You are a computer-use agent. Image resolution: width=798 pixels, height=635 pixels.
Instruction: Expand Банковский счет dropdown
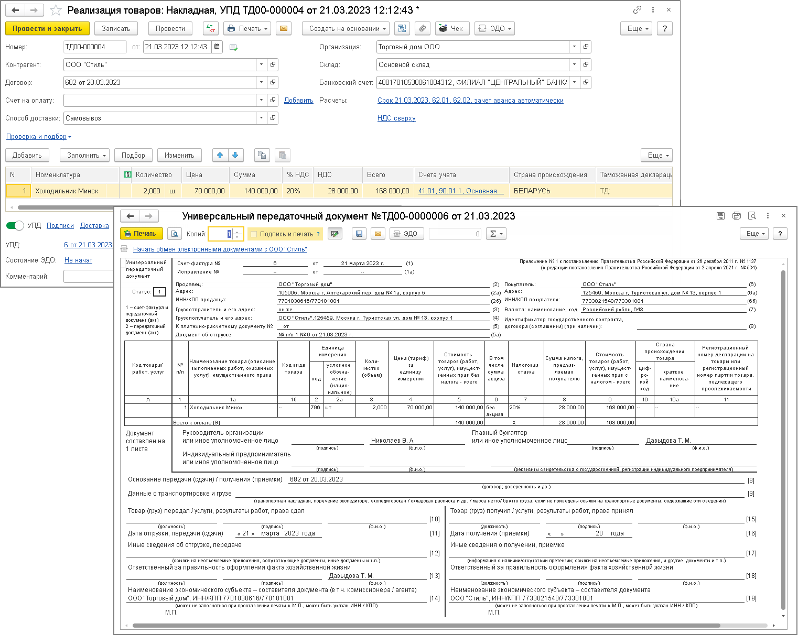coord(574,82)
